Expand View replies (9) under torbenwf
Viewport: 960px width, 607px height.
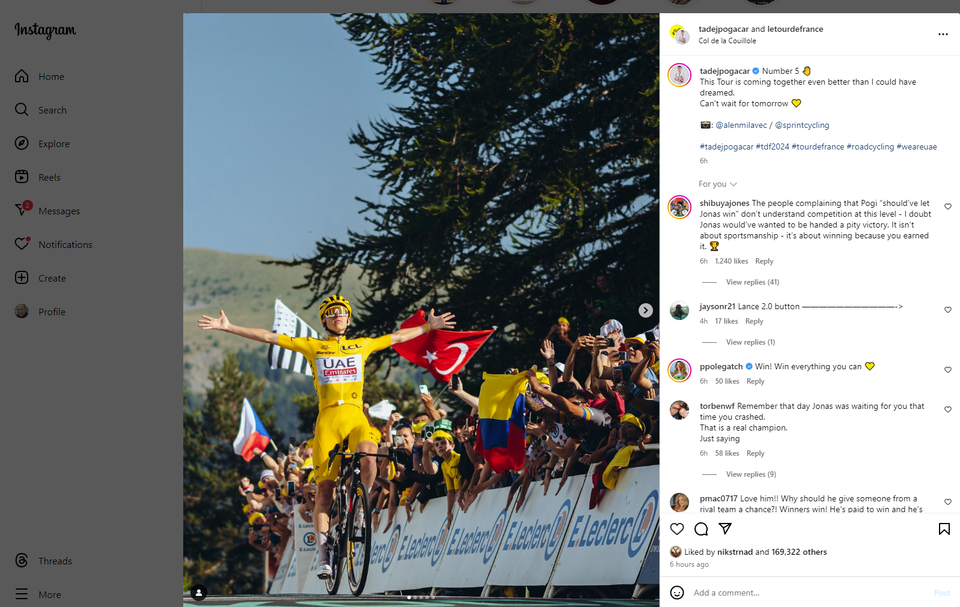click(751, 474)
